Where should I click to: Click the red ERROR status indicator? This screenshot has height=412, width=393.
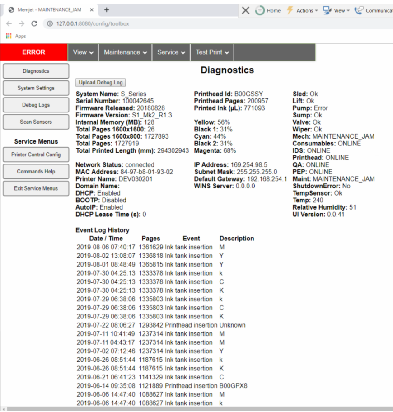pyautogui.click(x=33, y=52)
